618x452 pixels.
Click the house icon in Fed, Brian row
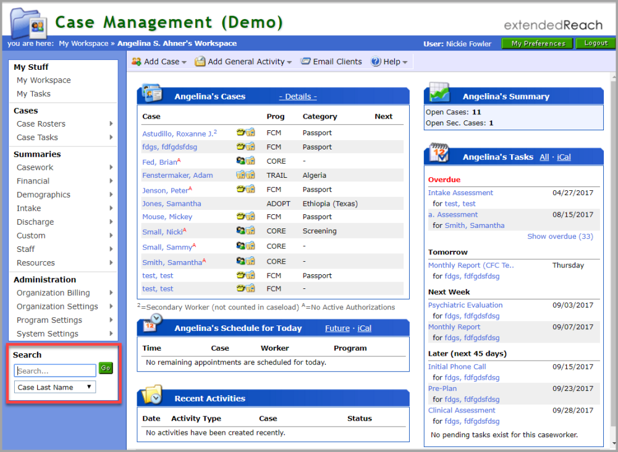250,161
